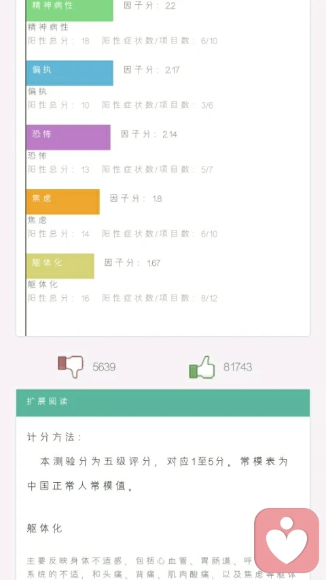Click the 躯体化 heading in reading section
The width and height of the screenshot is (326, 580).
click(x=44, y=528)
